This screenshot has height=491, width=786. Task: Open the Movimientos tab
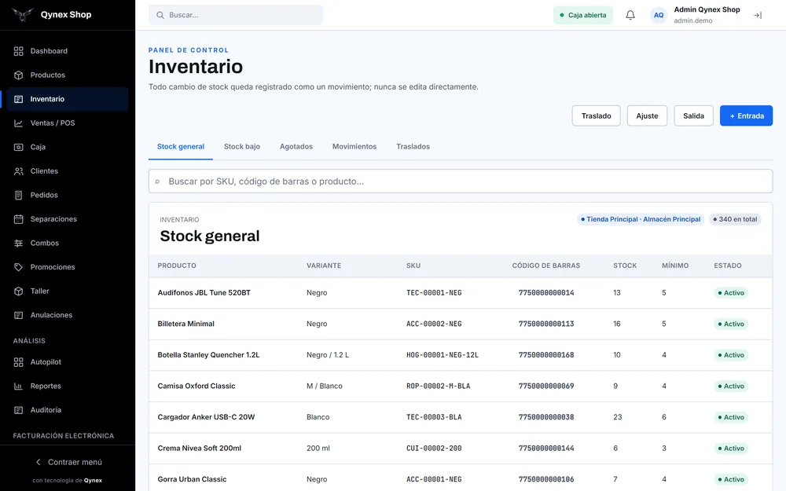click(354, 146)
